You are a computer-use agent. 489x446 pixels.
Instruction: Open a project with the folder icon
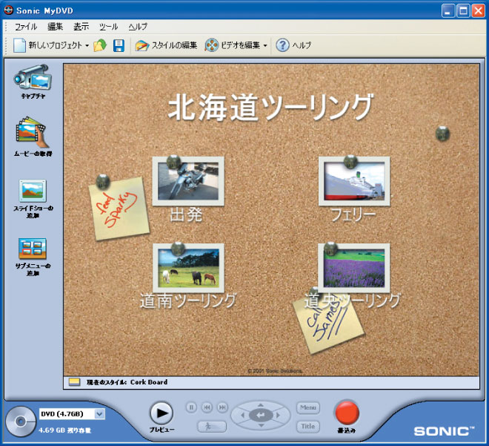click(x=100, y=46)
